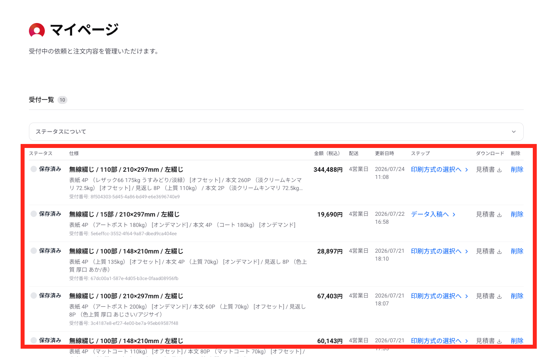555x357 pixels.
Task: Delete the 28,897円 order via 削除
Action: 517,251
